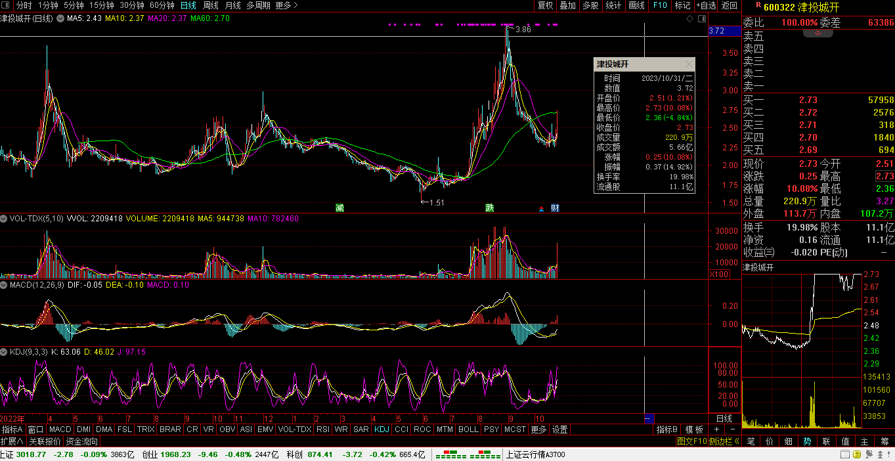Select the 笔 tab in side panel
The height and width of the screenshot is (461, 895).
click(x=751, y=441)
